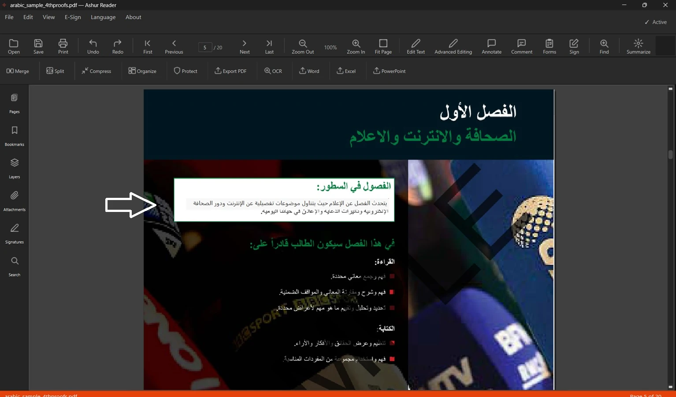The height and width of the screenshot is (397, 676).
Task: Open the About menu
Action: coord(134,17)
